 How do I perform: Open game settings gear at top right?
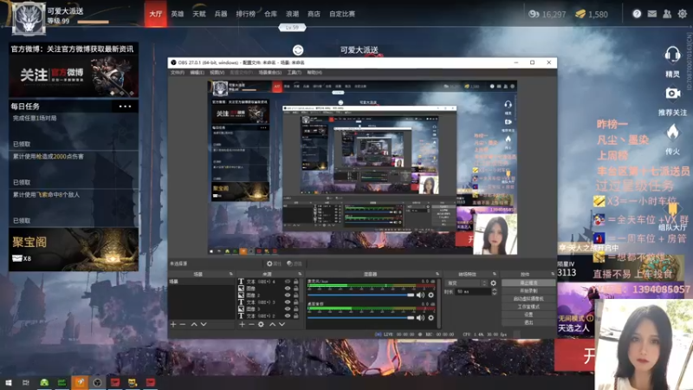tap(683, 14)
